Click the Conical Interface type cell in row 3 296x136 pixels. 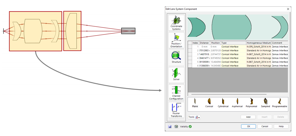point(234,54)
